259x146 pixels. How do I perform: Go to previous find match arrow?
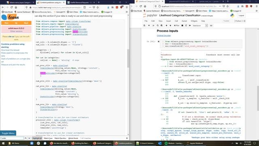25,138
